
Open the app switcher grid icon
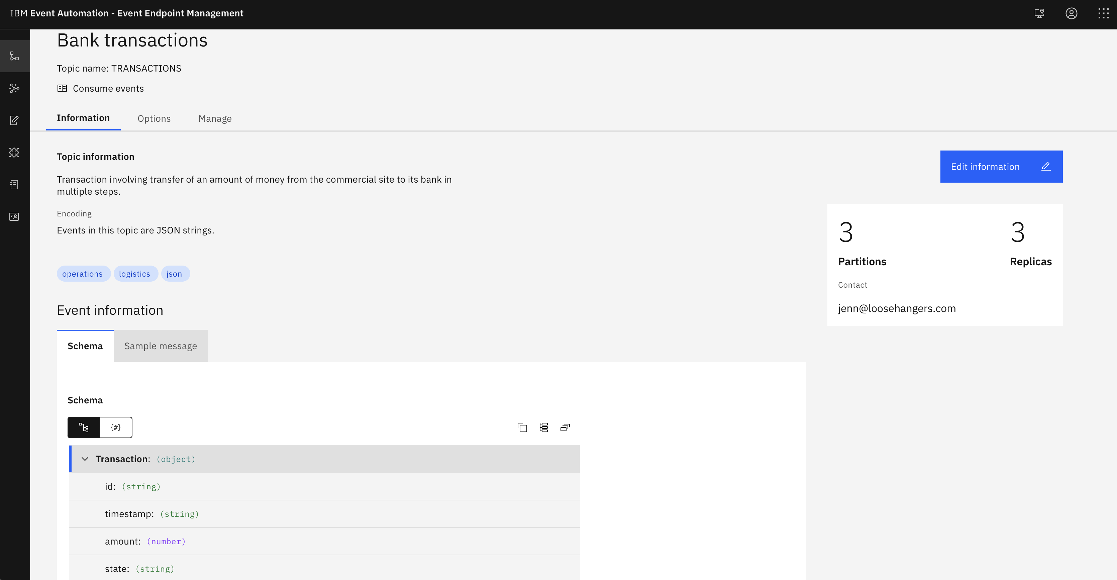(x=1103, y=13)
